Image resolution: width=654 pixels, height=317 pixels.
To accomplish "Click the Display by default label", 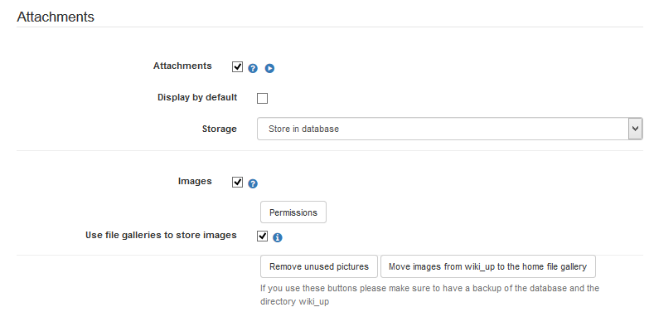I will 197,97.
